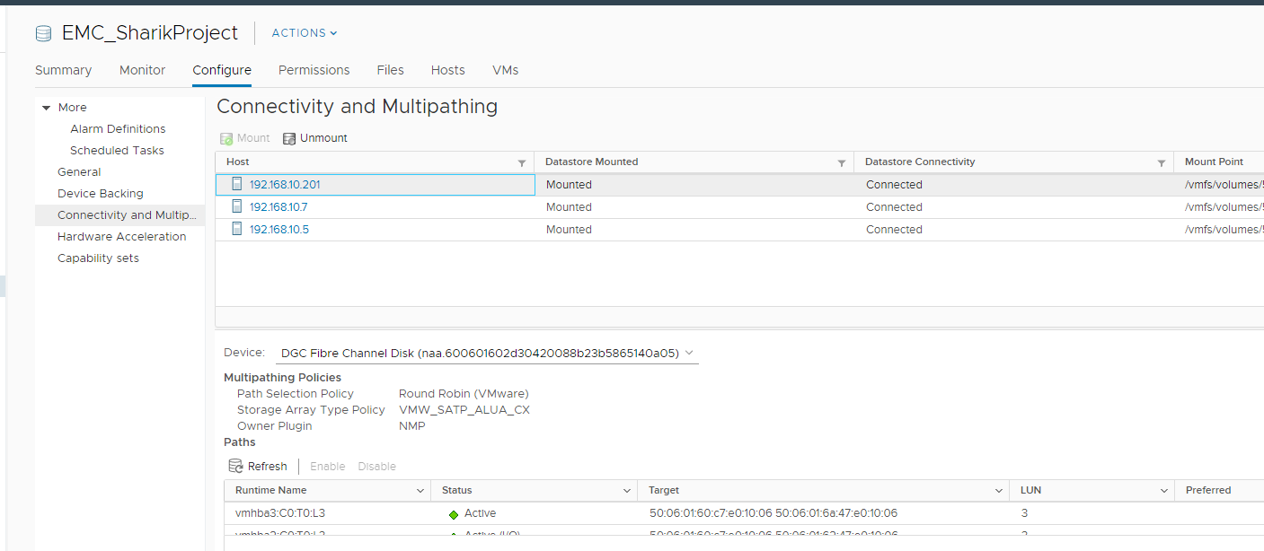Click the host icon next to 192.168.10.201
Image resolution: width=1264 pixels, height=551 pixels.
[x=236, y=184]
